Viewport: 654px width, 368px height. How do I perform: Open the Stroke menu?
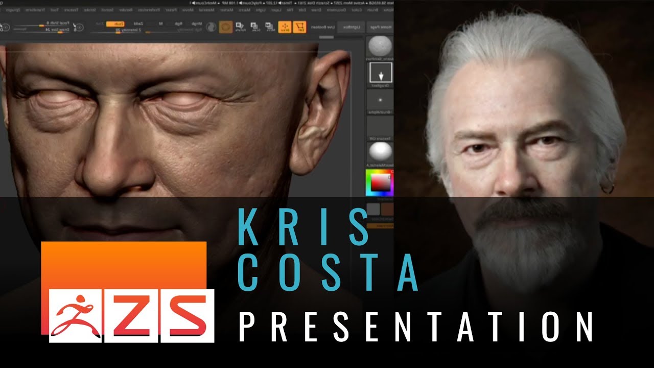[90, 10]
